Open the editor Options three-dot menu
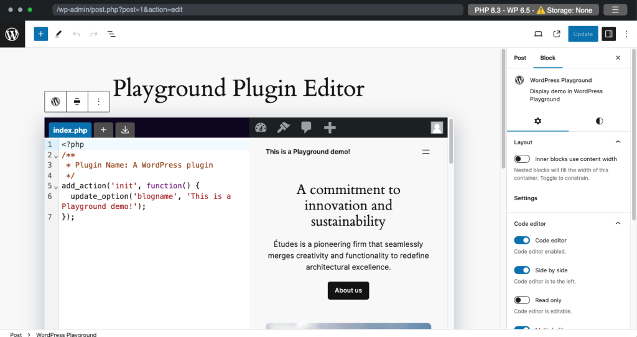 [626, 34]
